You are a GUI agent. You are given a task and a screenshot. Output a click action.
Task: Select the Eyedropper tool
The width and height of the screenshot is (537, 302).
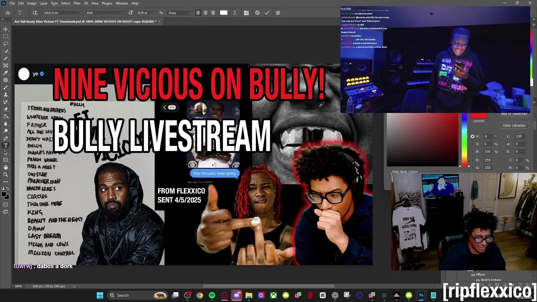(6, 73)
